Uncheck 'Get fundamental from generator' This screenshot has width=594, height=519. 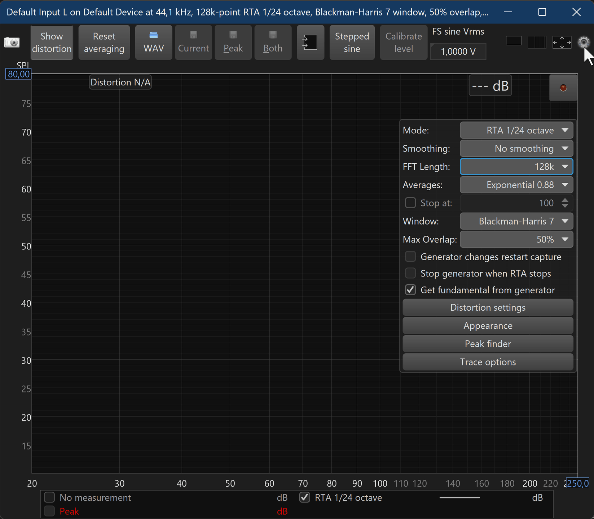(x=410, y=290)
